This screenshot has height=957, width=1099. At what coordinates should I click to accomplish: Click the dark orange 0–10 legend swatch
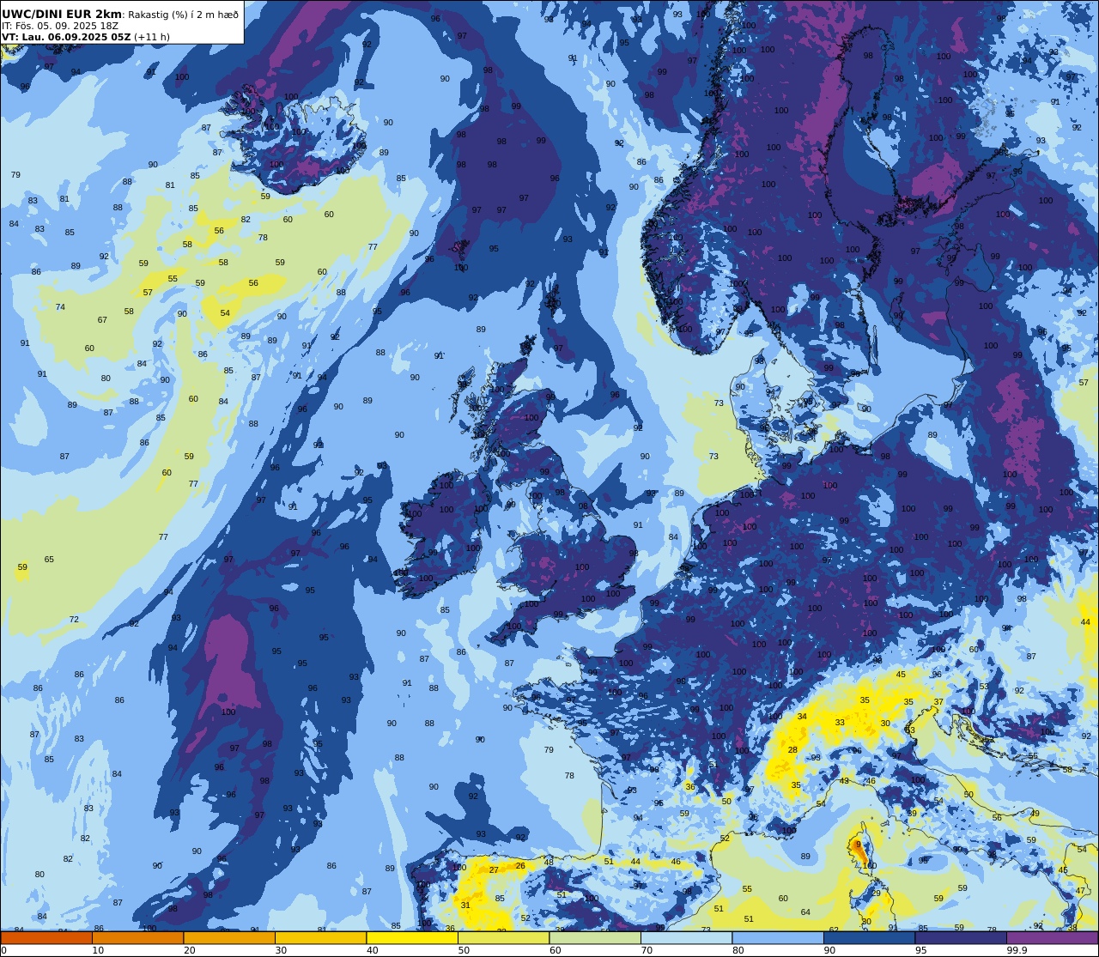(x=46, y=938)
